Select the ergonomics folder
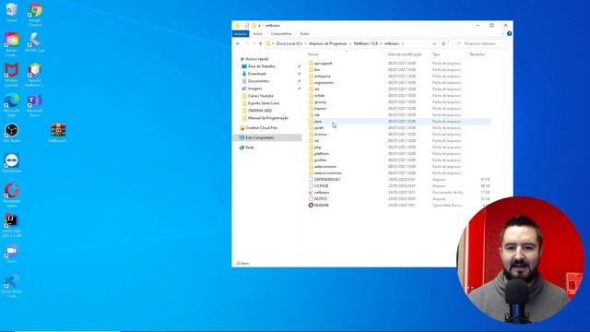590x332 pixels. (324, 82)
